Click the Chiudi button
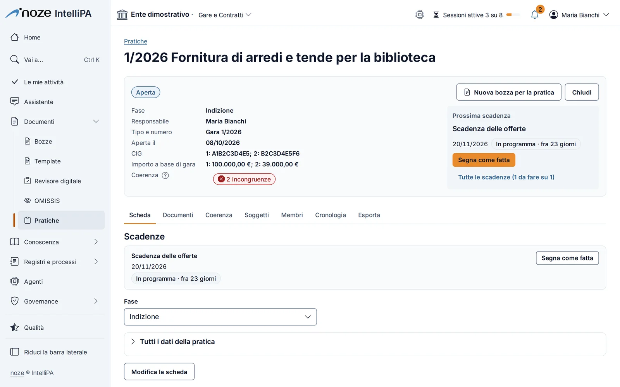Screen dimensions: 620x387 point(582,92)
